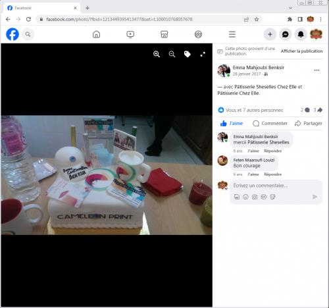This screenshot has width=329, height=308.
Task: Like Emna's comment with J'aime
Action: [x=253, y=151]
